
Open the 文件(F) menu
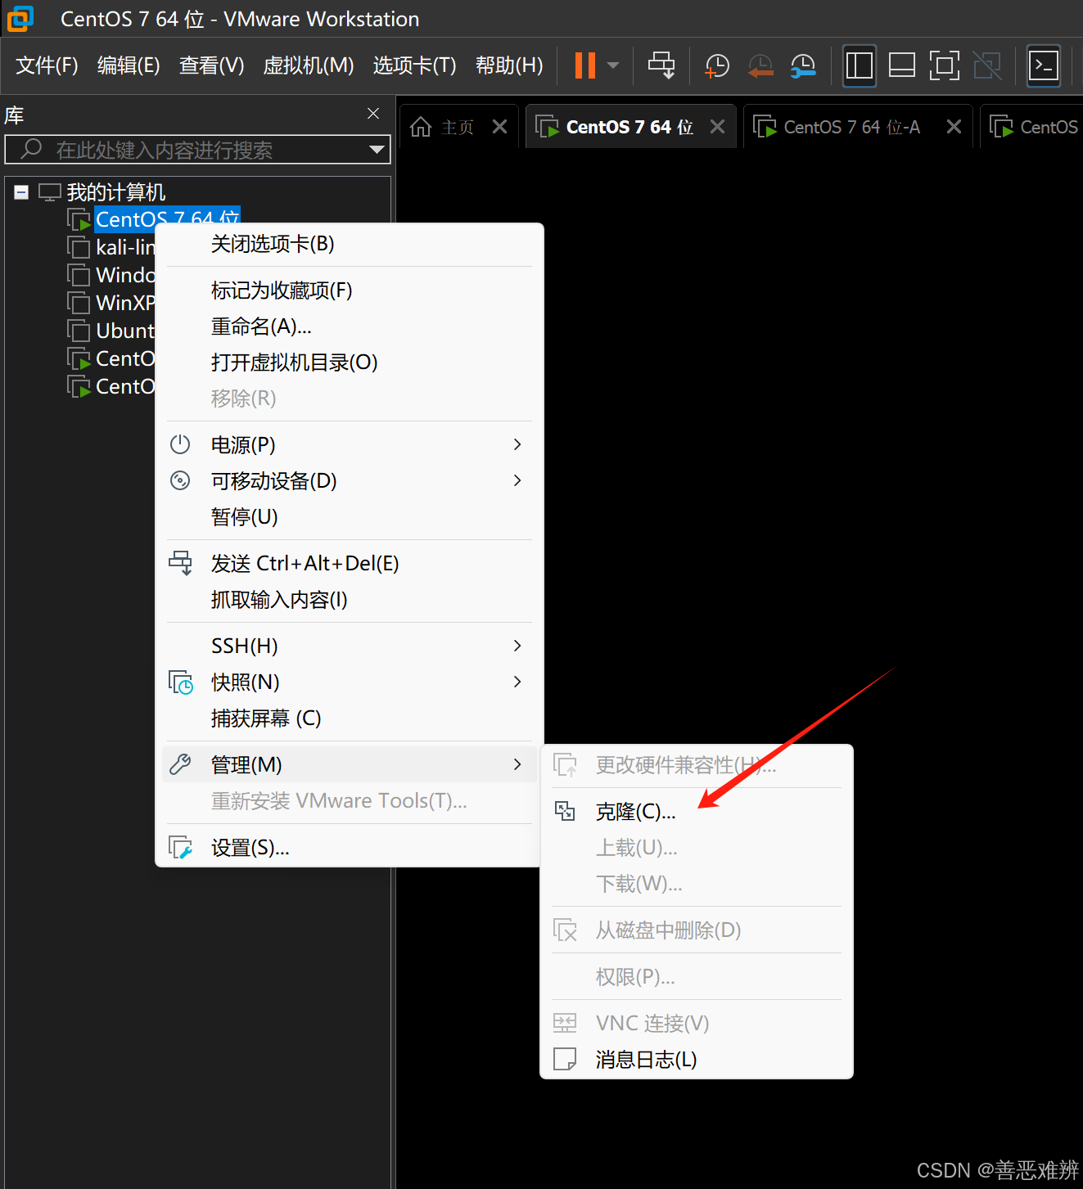click(x=47, y=65)
